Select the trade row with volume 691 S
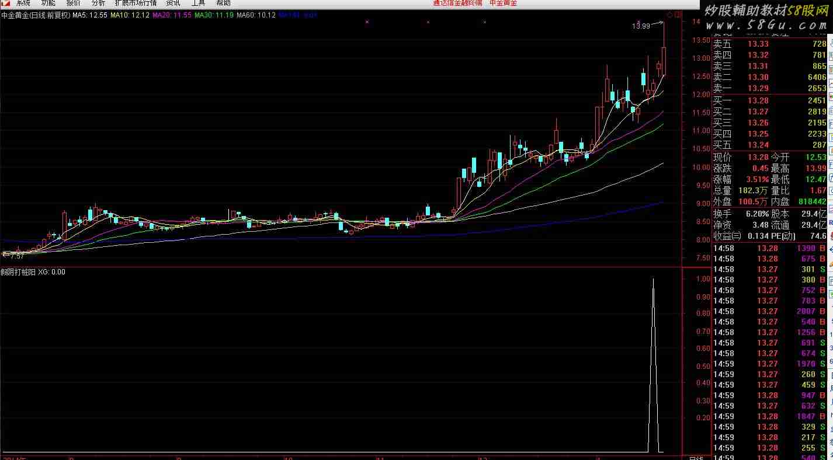Screen dimensions: 833x460 point(770,343)
